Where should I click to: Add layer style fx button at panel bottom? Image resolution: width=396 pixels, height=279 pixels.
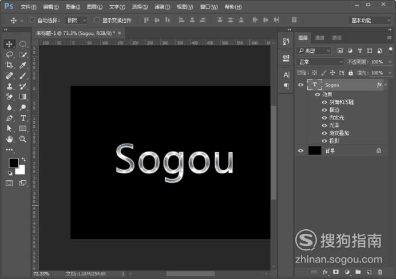325,272
